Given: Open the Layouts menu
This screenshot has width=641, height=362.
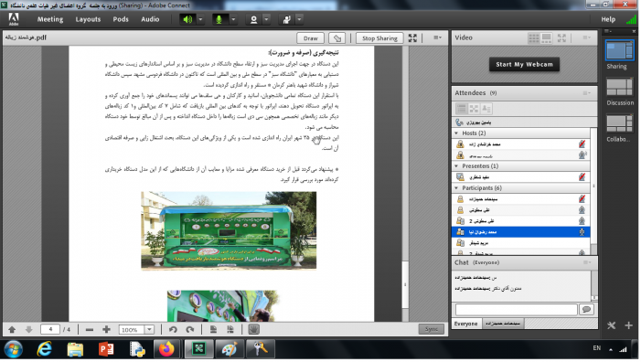Looking at the screenshot, I should tap(88, 19).
